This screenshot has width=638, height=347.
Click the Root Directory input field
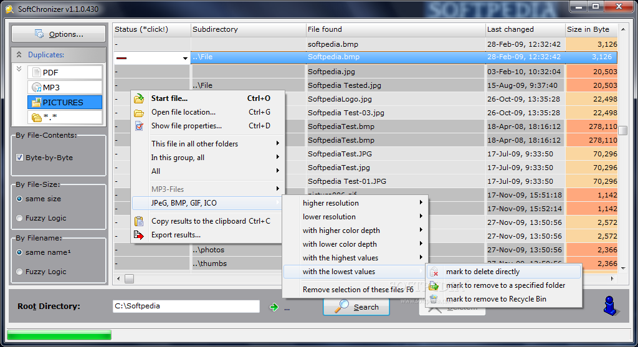186,307
